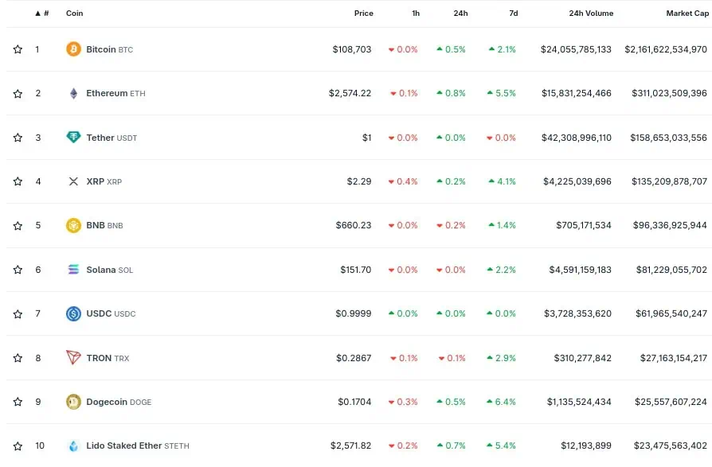Open the Ethereum ETH coin page
Image resolution: width=712 pixels, height=467 pixels.
click(x=115, y=93)
